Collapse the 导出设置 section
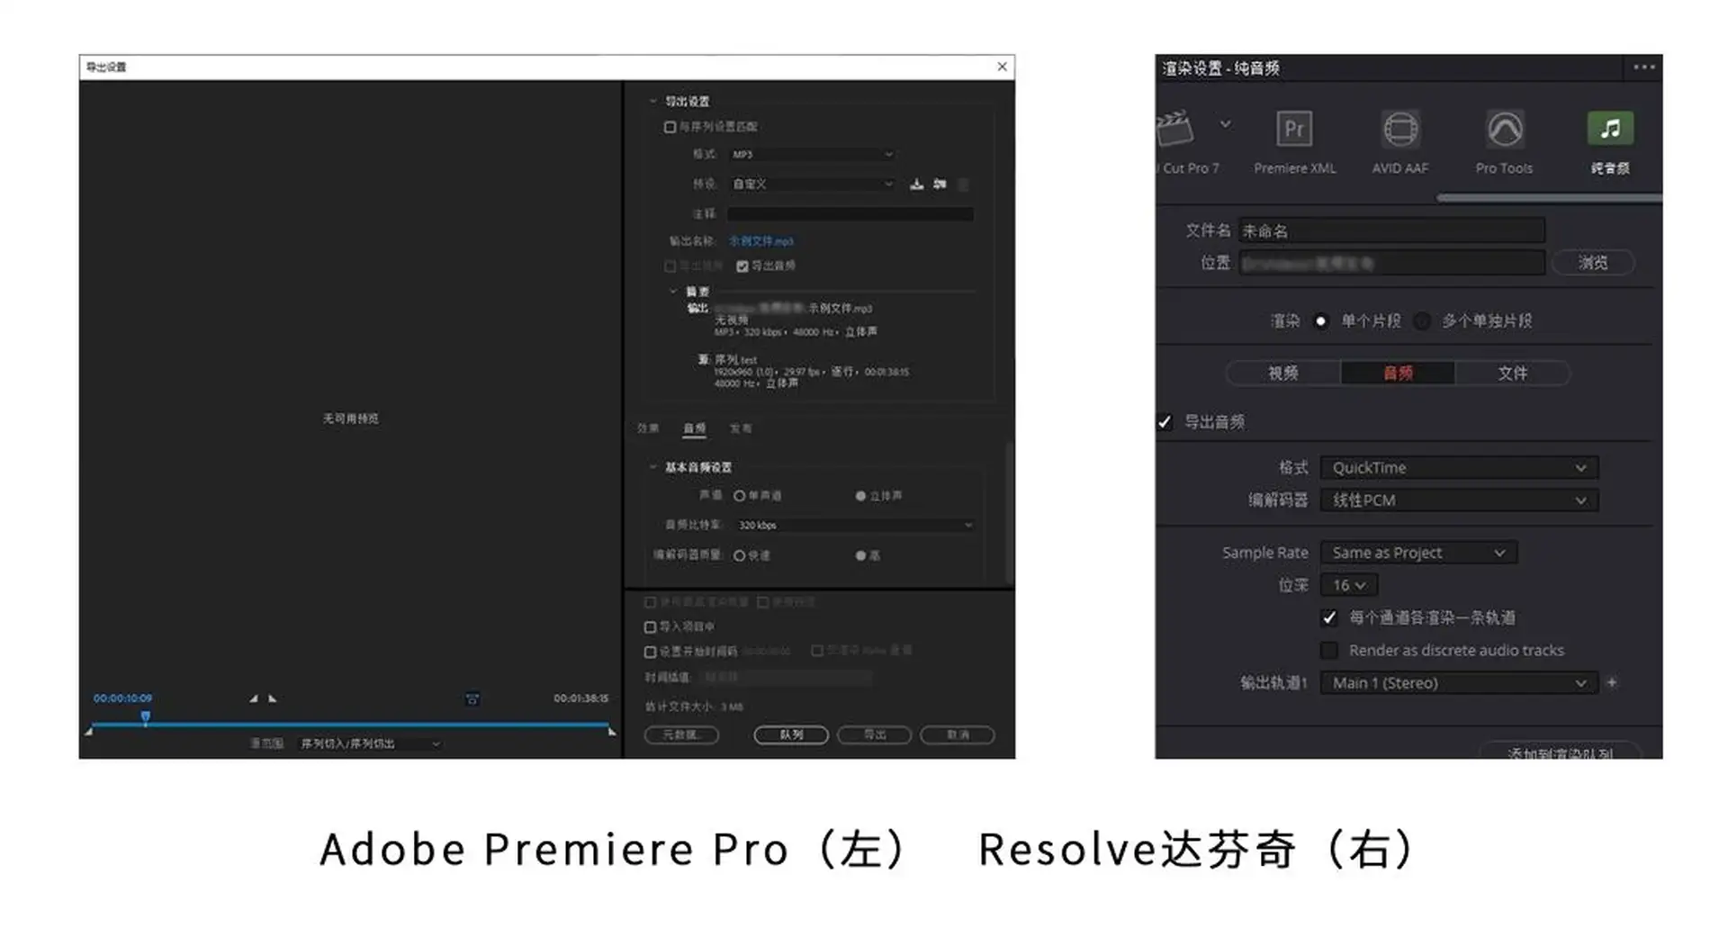1728x937 pixels. tap(652, 102)
